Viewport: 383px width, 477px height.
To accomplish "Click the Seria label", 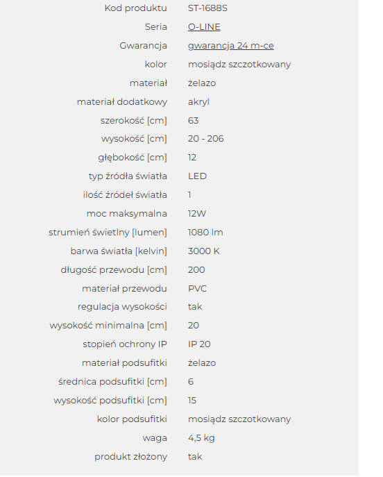I will point(156,27).
